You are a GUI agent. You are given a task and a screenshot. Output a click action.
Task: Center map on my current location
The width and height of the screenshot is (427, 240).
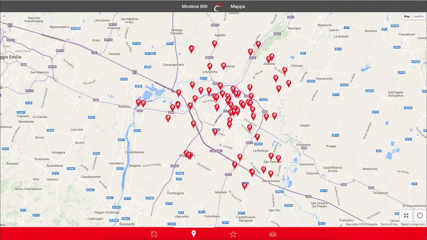tap(419, 216)
